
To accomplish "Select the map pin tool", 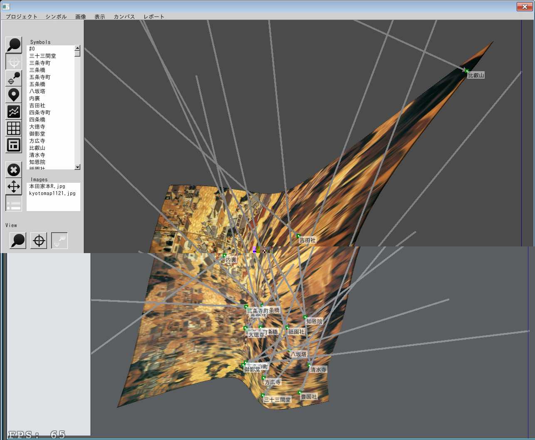I will coord(14,95).
